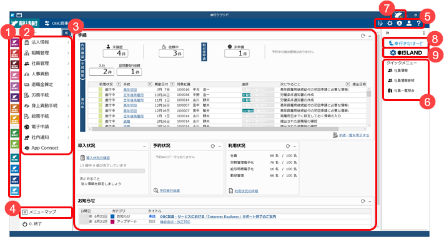Minimize the 利用状況 panel

coord(295,147)
